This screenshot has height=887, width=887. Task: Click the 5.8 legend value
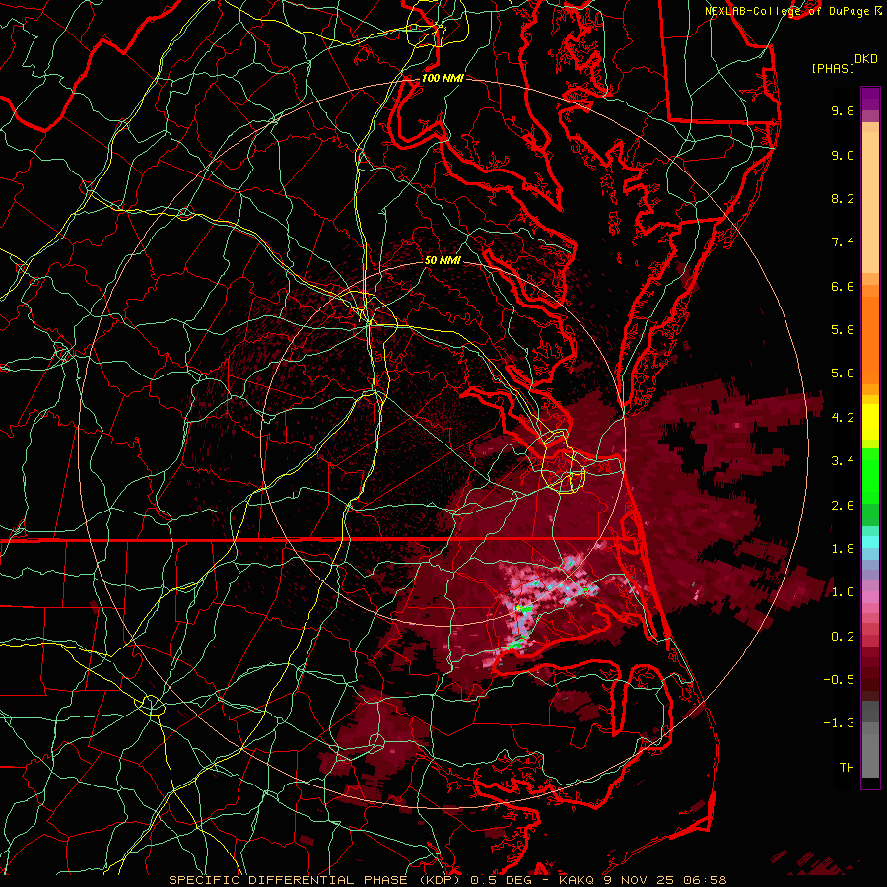(x=843, y=330)
